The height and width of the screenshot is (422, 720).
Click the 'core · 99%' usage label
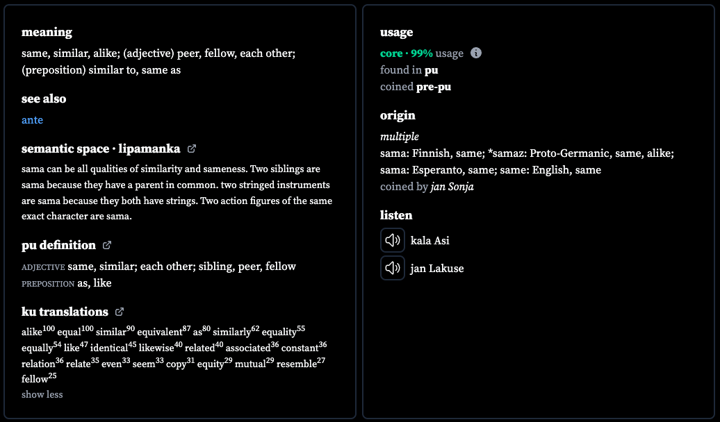click(407, 53)
